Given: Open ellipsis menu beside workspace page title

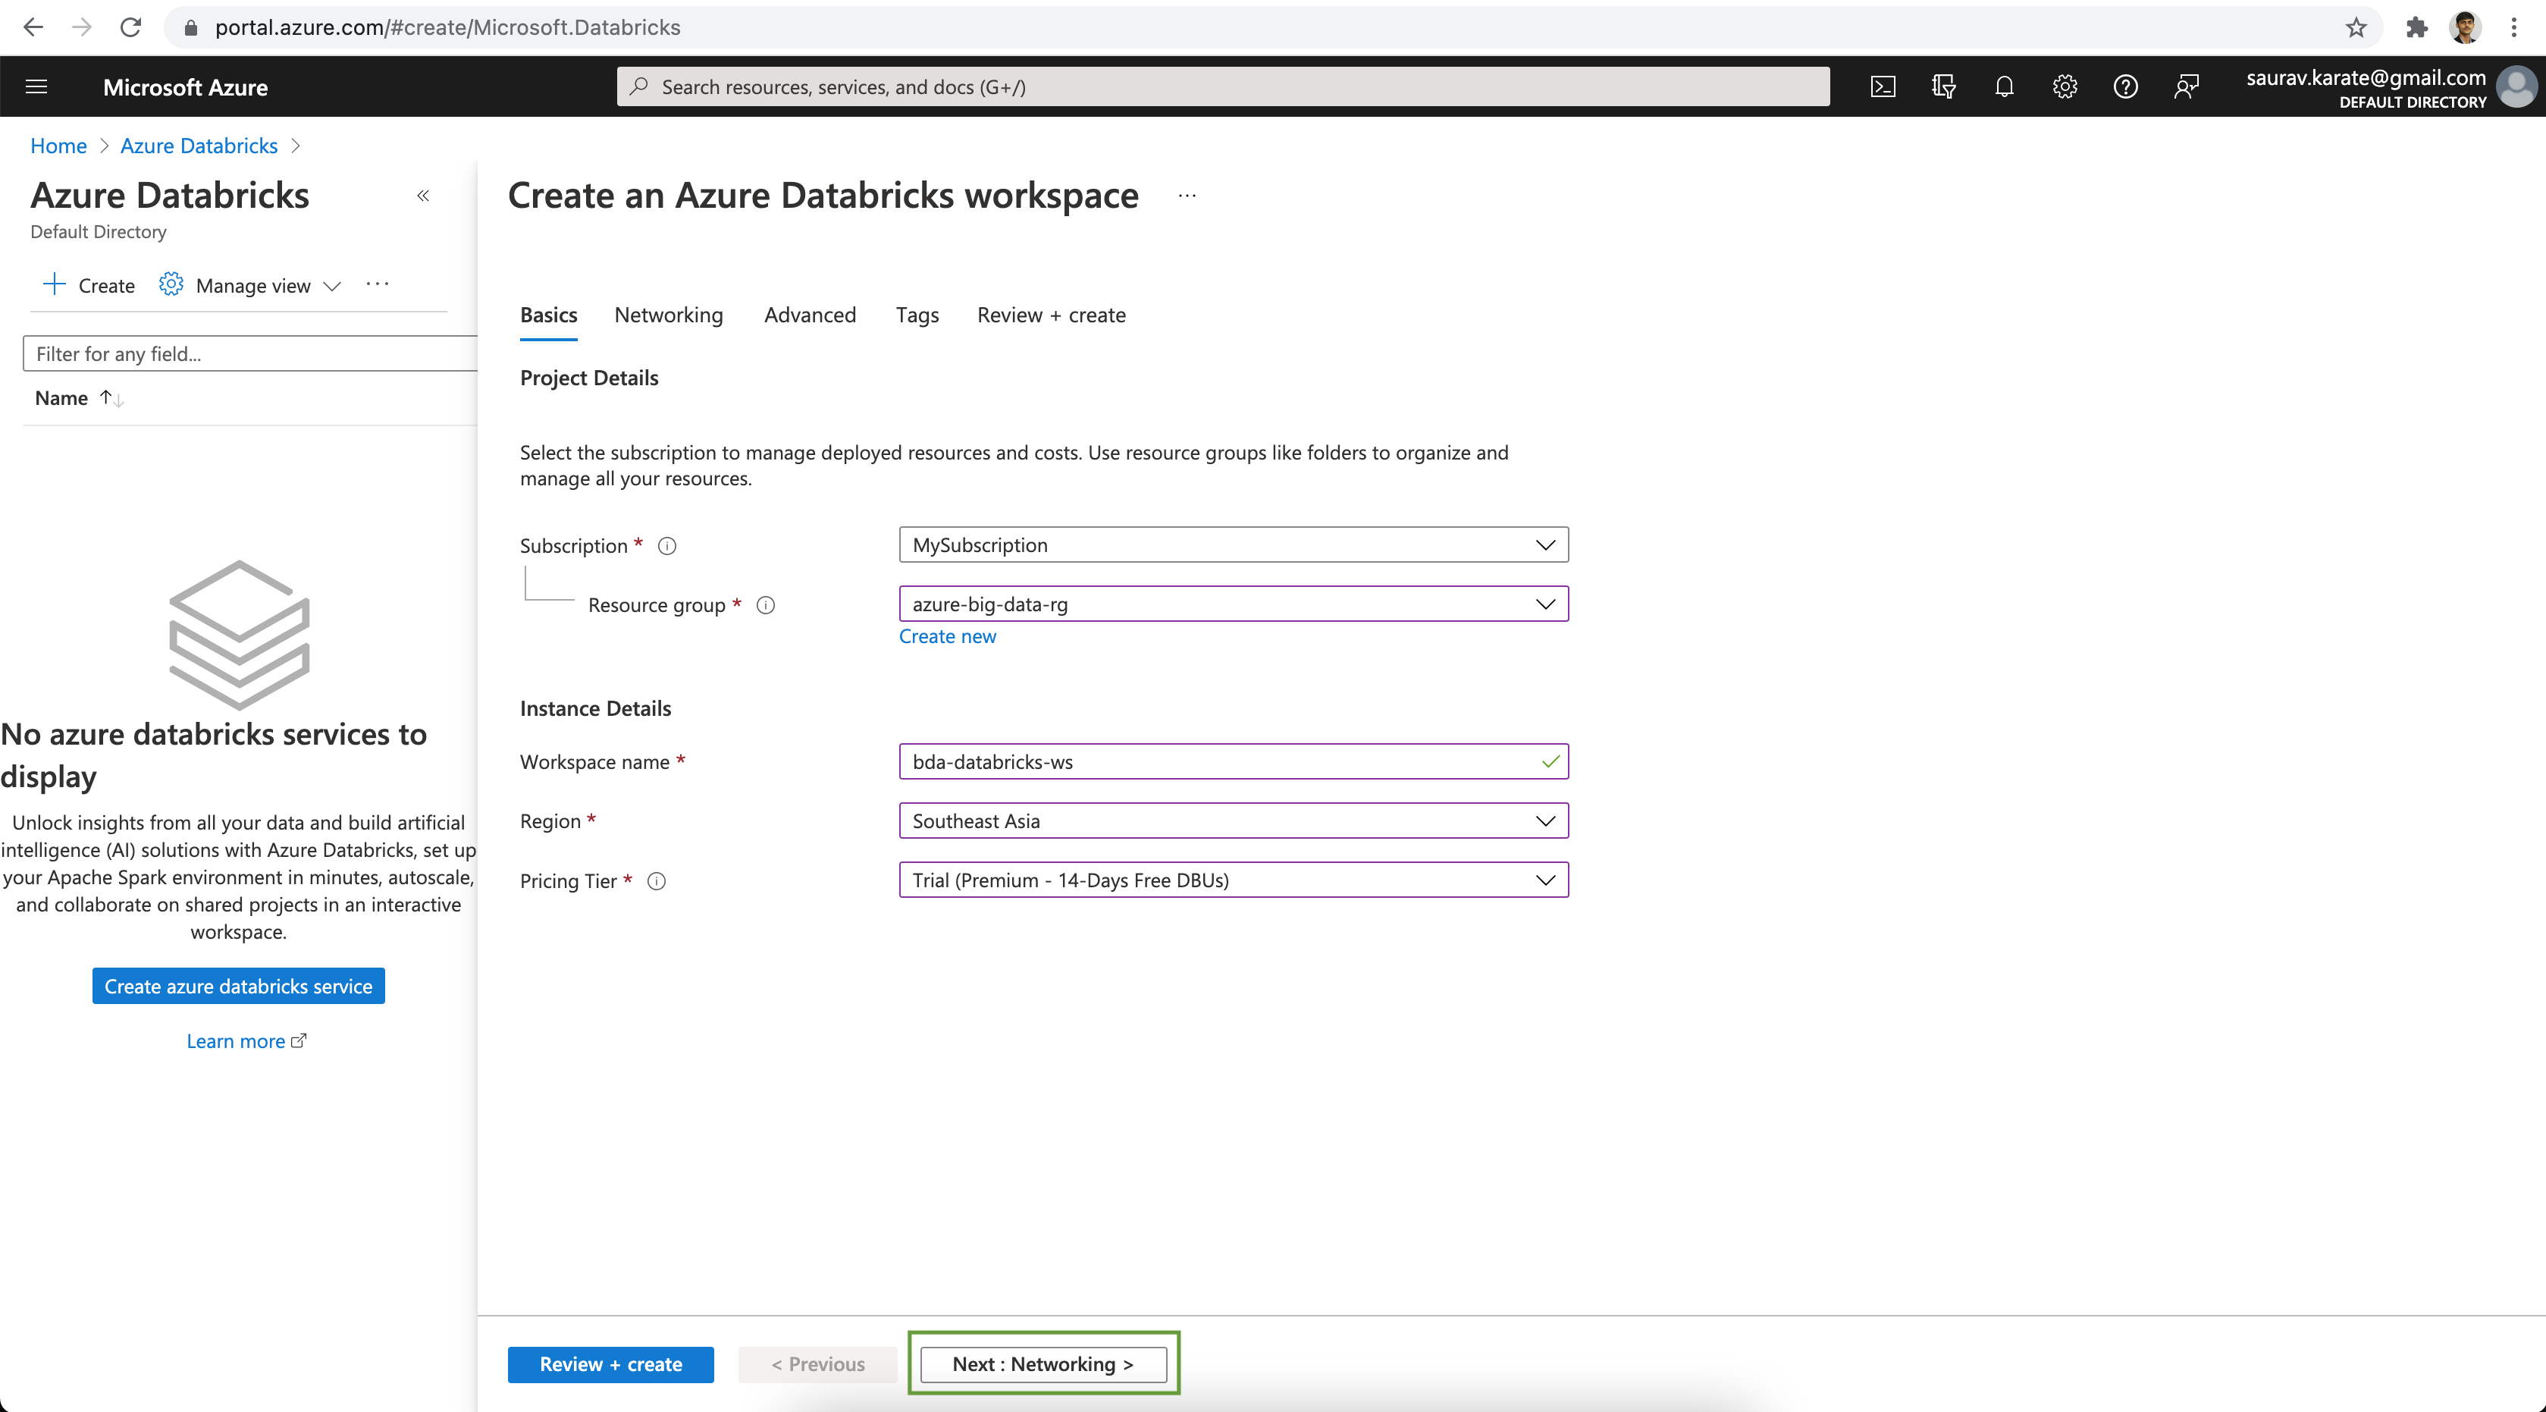Looking at the screenshot, I should (1187, 196).
